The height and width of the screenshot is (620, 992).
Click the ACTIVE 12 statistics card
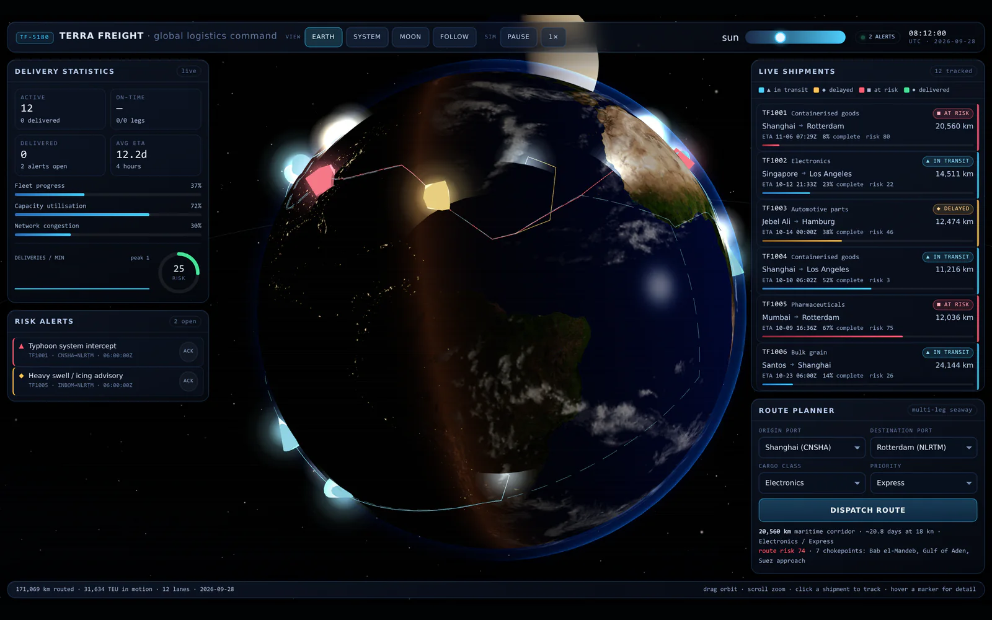(x=60, y=109)
